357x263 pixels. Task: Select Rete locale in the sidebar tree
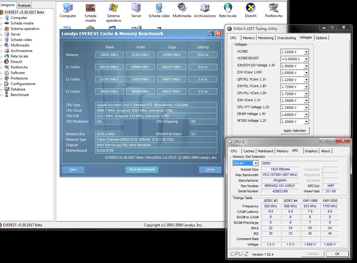coord(19,56)
